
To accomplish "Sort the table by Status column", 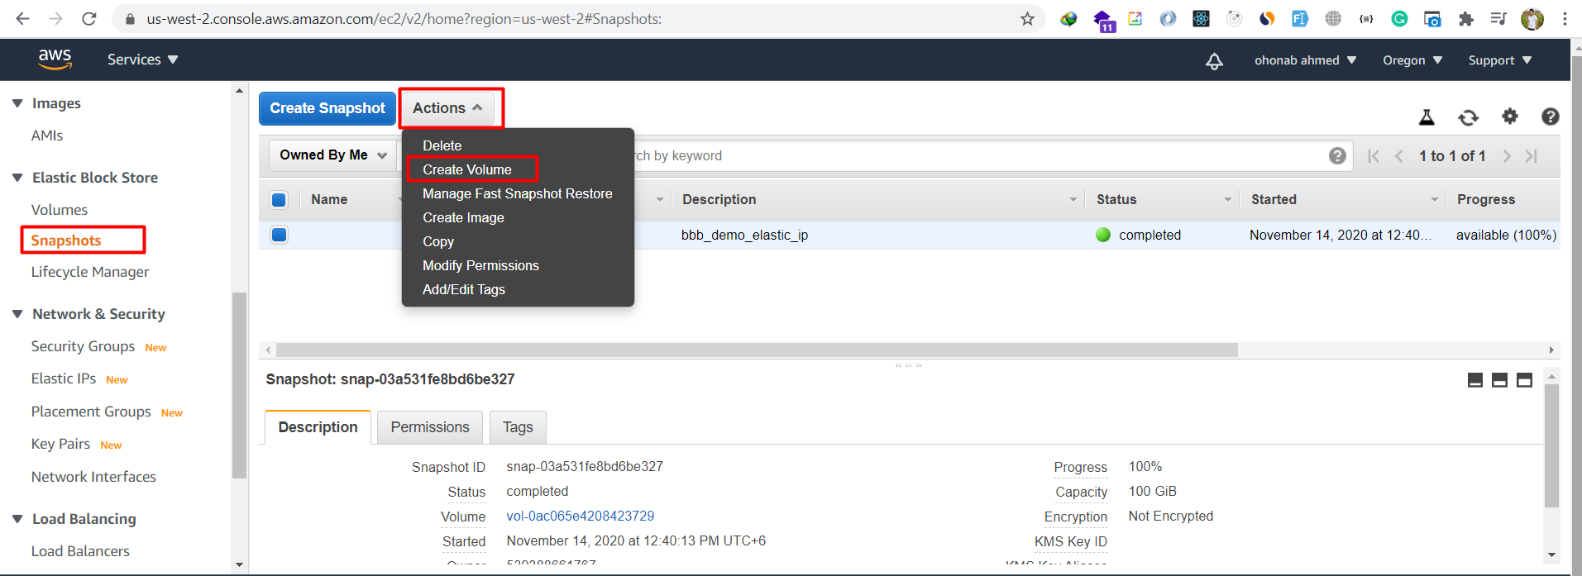I will (1116, 199).
